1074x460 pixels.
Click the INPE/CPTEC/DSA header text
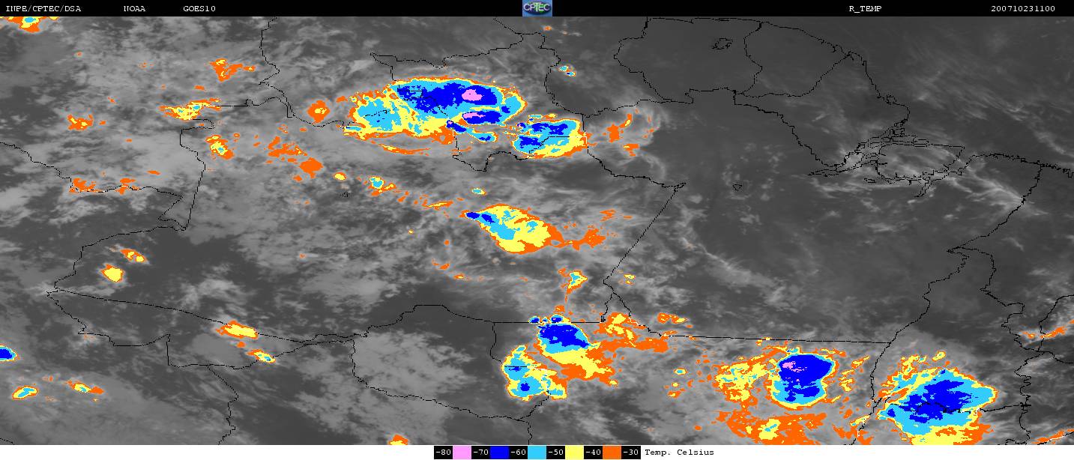click(x=43, y=9)
